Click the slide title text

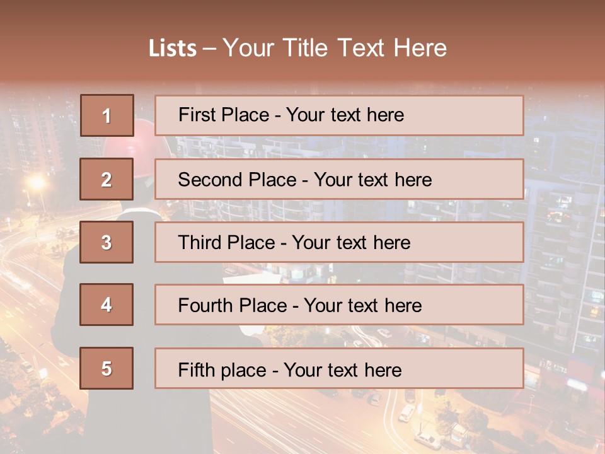pos(297,48)
